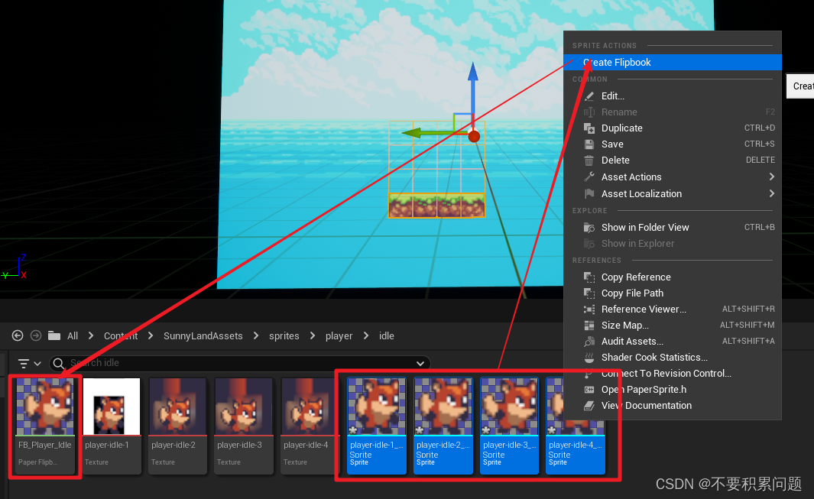The height and width of the screenshot is (499, 814).
Task: Click the View Documentation icon
Action: tap(589, 406)
